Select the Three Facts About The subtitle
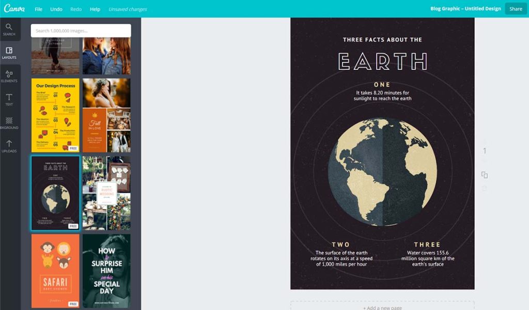529x310 pixels. 382,40
